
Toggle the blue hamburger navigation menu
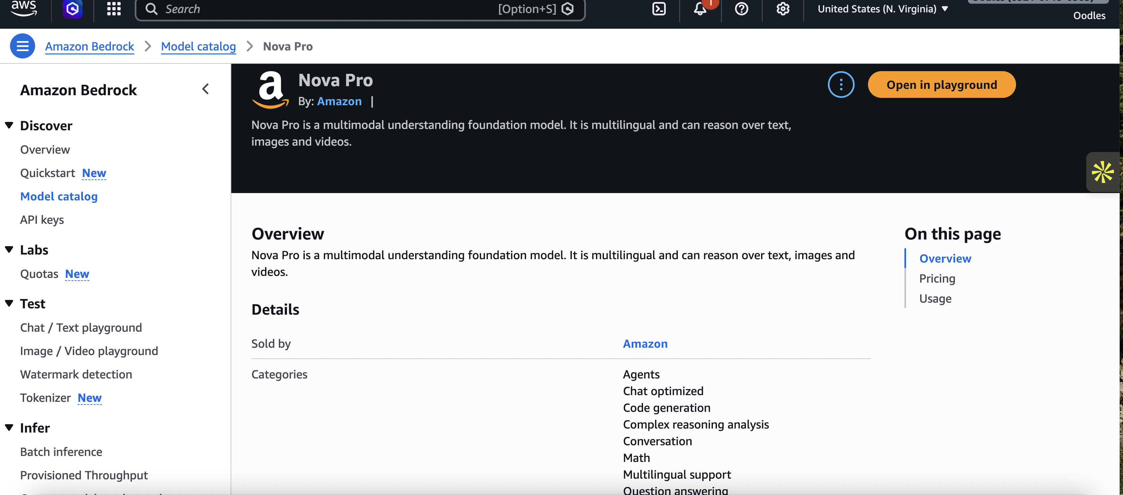(22, 46)
